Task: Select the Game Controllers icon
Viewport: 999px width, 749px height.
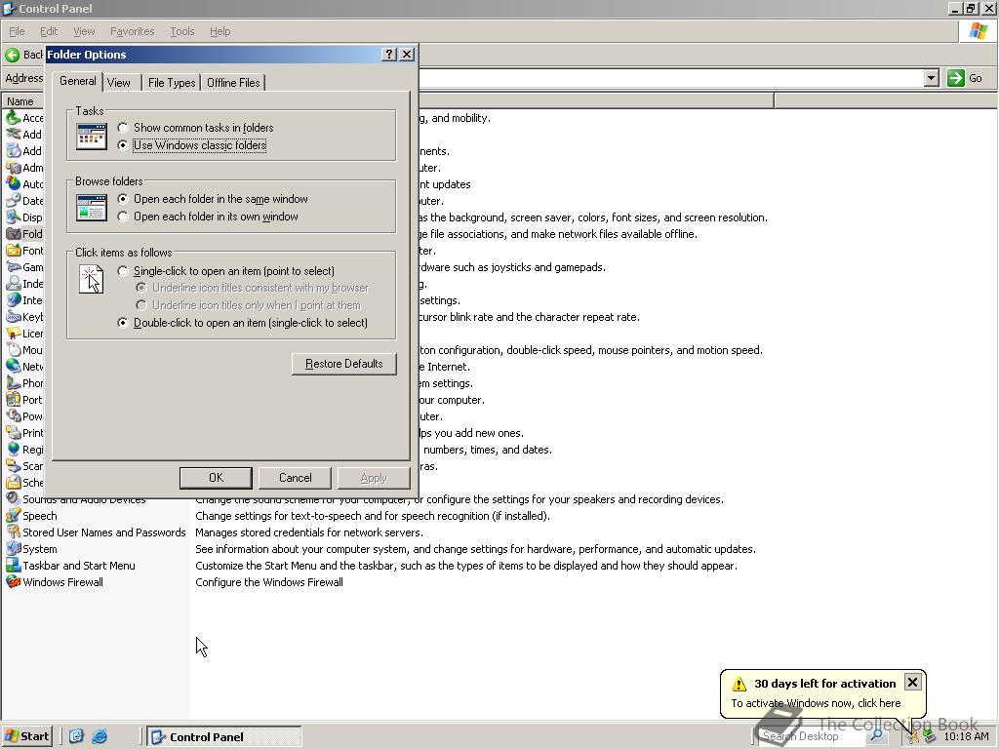Action: coord(14,267)
